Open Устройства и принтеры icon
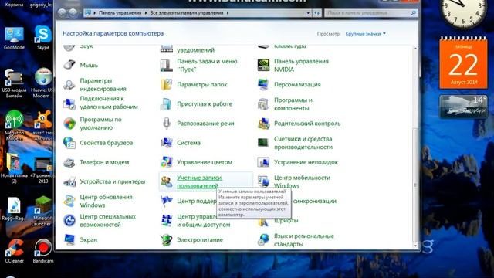This screenshot has width=494, height=278. (69, 181)
